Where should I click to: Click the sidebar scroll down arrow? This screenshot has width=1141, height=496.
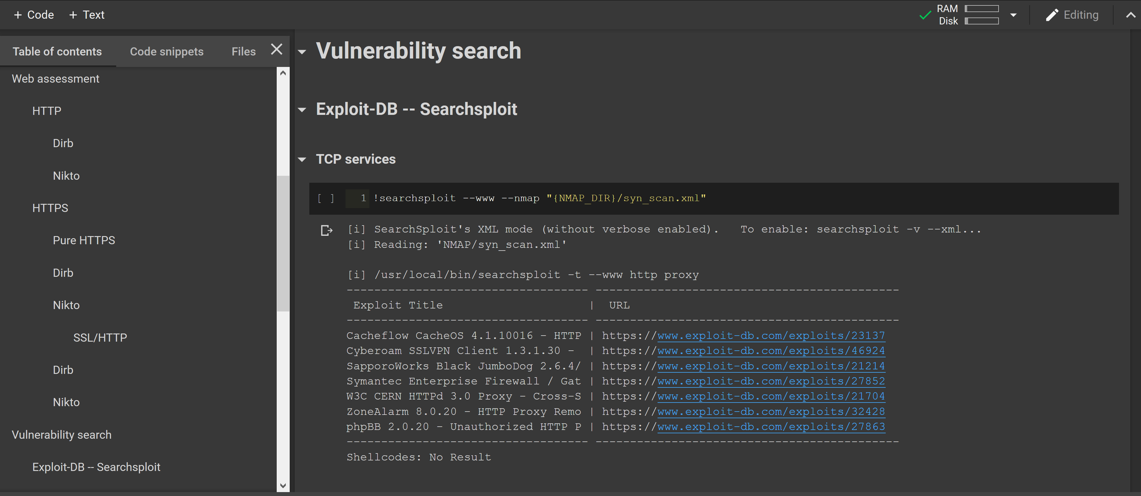[283, 486]
